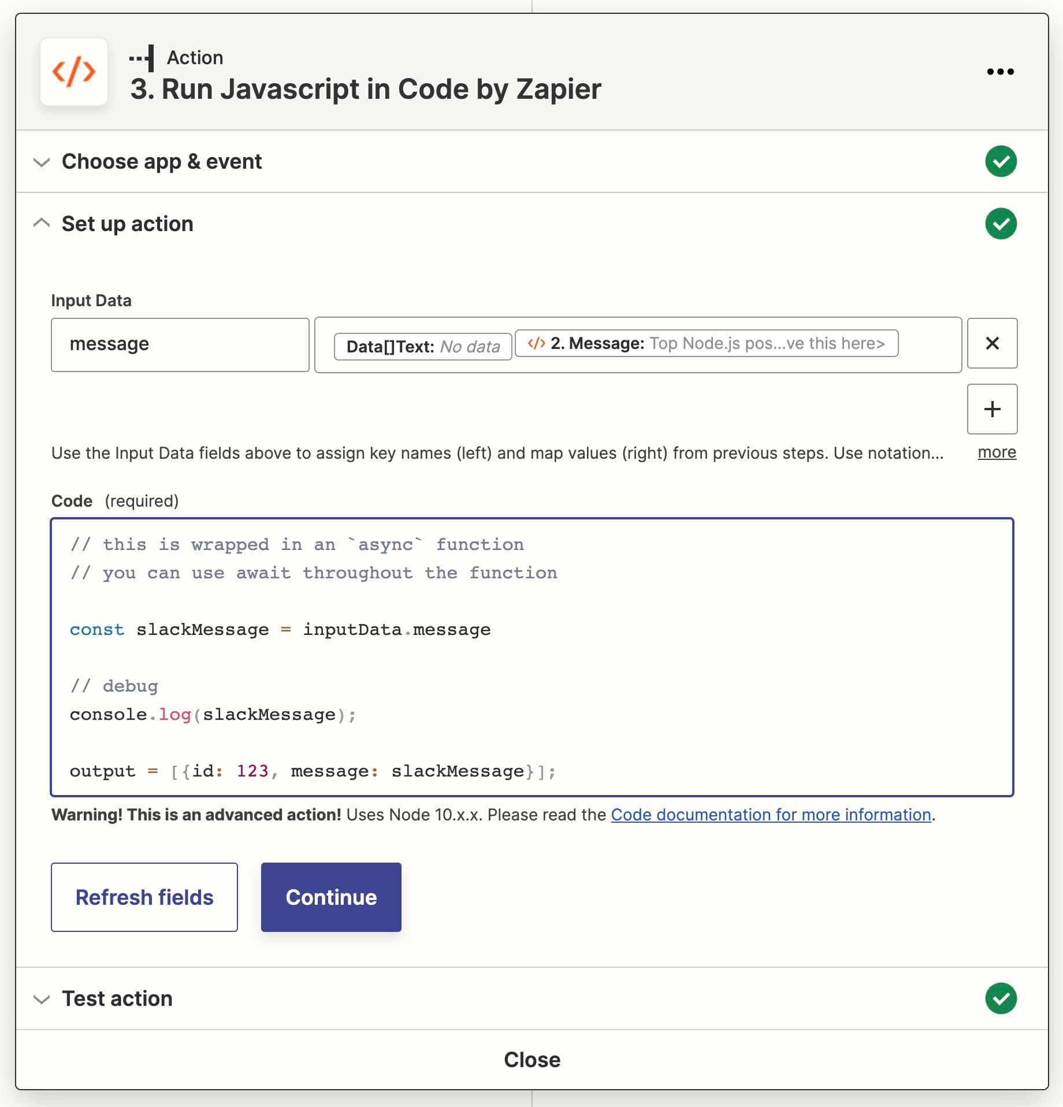Close the action step panel

coord(532,1060)
